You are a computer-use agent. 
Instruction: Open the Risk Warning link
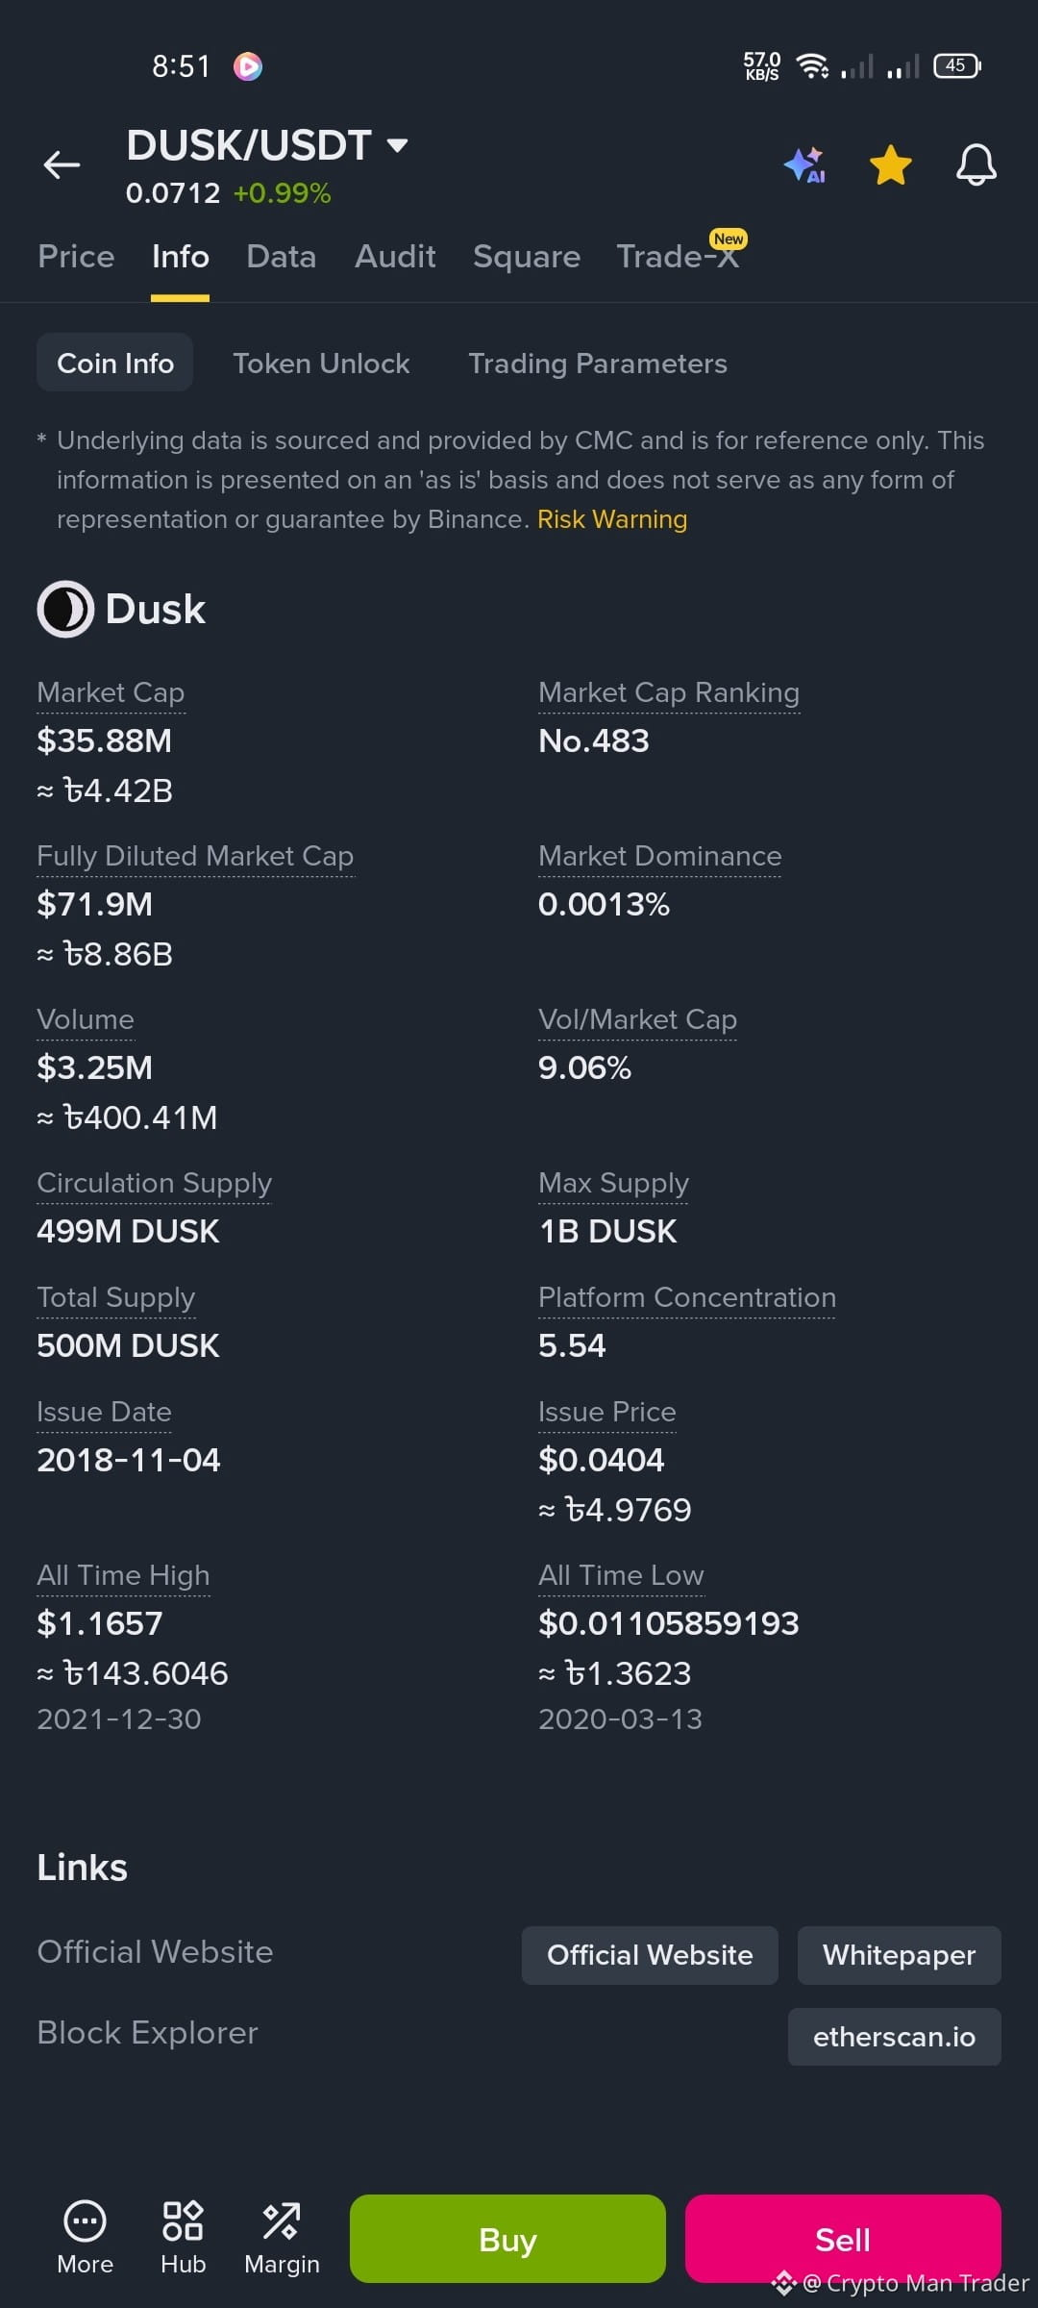coord(612,519)
